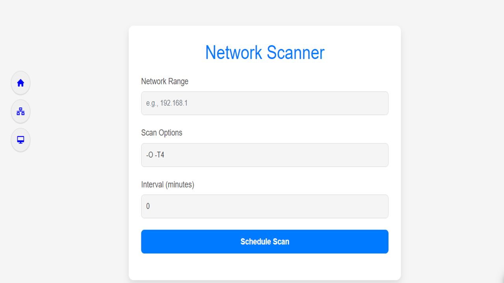The height and width of the screenshot is (283, 504).
Task: Click the round button holding the network diagram icon
Action: (x=20, y=112)
